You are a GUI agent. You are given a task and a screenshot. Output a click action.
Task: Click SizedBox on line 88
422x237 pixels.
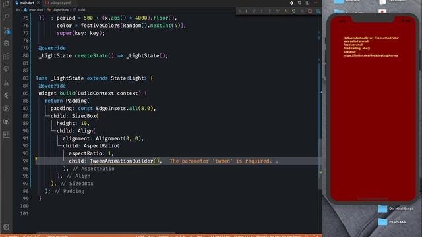84,116
